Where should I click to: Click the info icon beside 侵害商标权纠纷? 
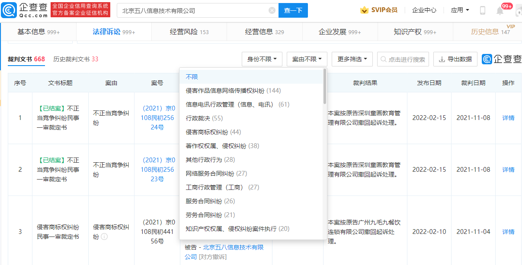click(x=104, y=237)
